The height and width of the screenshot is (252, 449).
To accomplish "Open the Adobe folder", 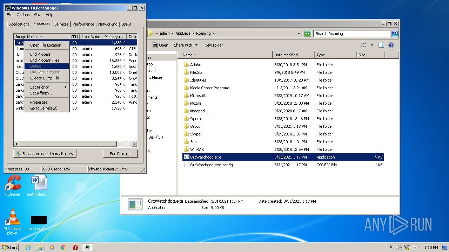I will click(x=195, y=65).
